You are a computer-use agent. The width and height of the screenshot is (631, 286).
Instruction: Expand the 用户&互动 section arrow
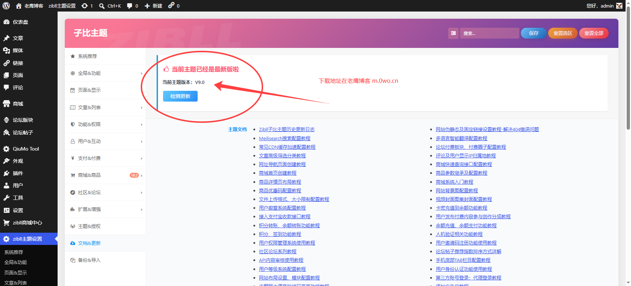point(141,142)
